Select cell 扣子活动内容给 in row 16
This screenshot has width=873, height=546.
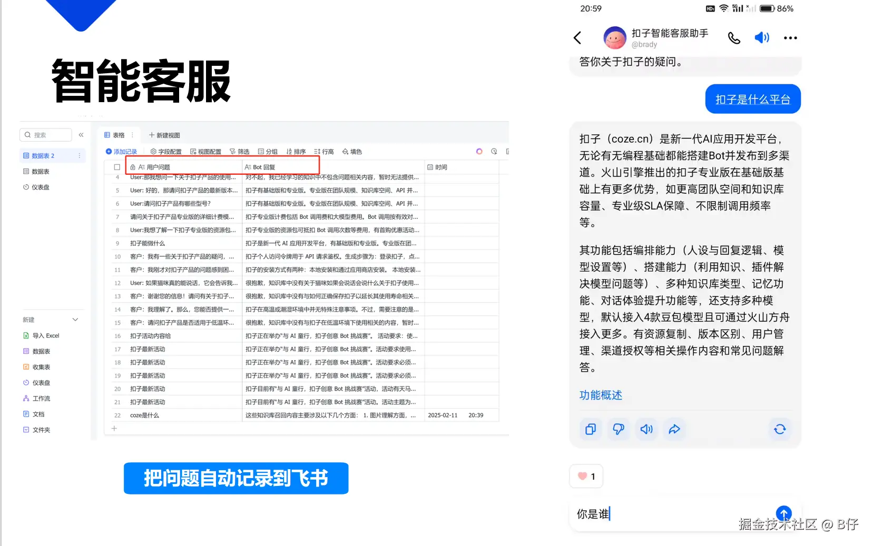click(184, 336)
